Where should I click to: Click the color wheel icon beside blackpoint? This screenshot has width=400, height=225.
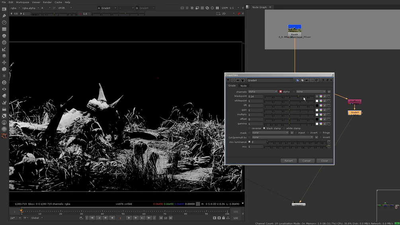pos(321,96)
